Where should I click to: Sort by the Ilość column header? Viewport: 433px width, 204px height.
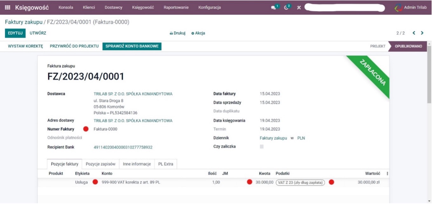pos(212,173)
